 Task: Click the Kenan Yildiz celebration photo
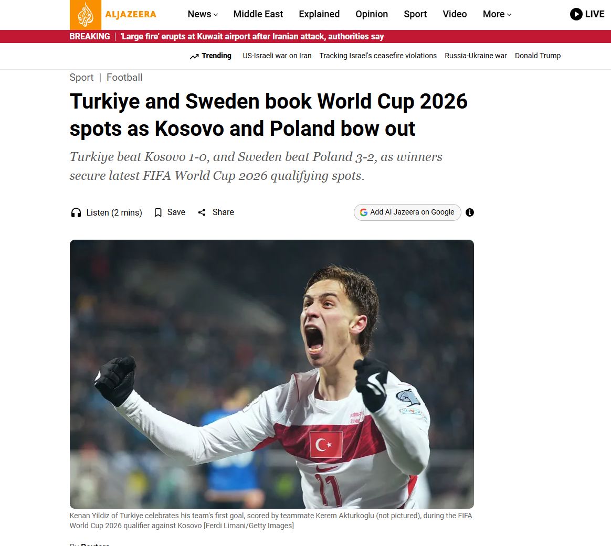(271, 374)
